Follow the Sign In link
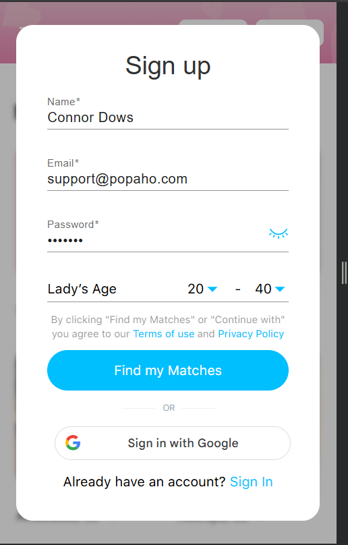The height and width of the screenshot is (545, 348). [x=252, y=482]
